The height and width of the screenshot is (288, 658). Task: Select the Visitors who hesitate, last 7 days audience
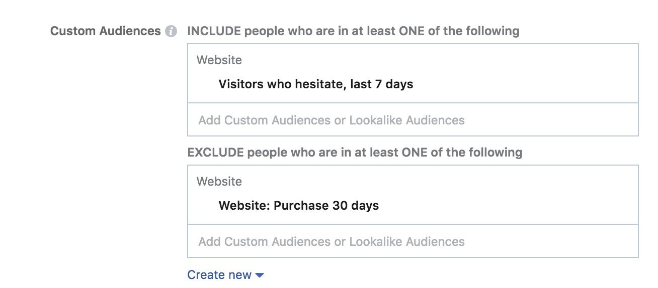tap(315, 84)
